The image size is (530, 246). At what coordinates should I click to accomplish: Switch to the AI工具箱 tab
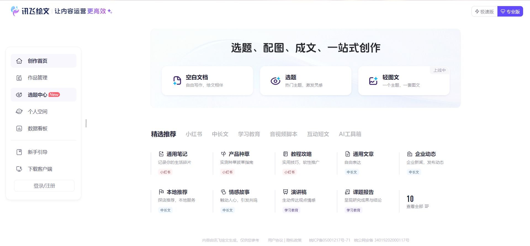click(350, 134)
